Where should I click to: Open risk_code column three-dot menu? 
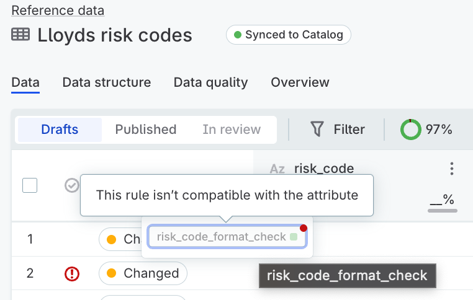click(x=452, y=169)
